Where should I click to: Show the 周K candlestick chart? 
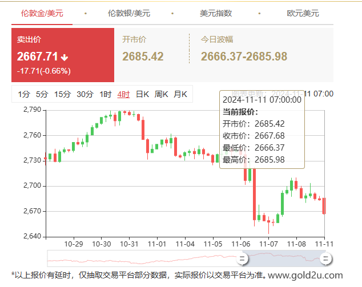161,94
